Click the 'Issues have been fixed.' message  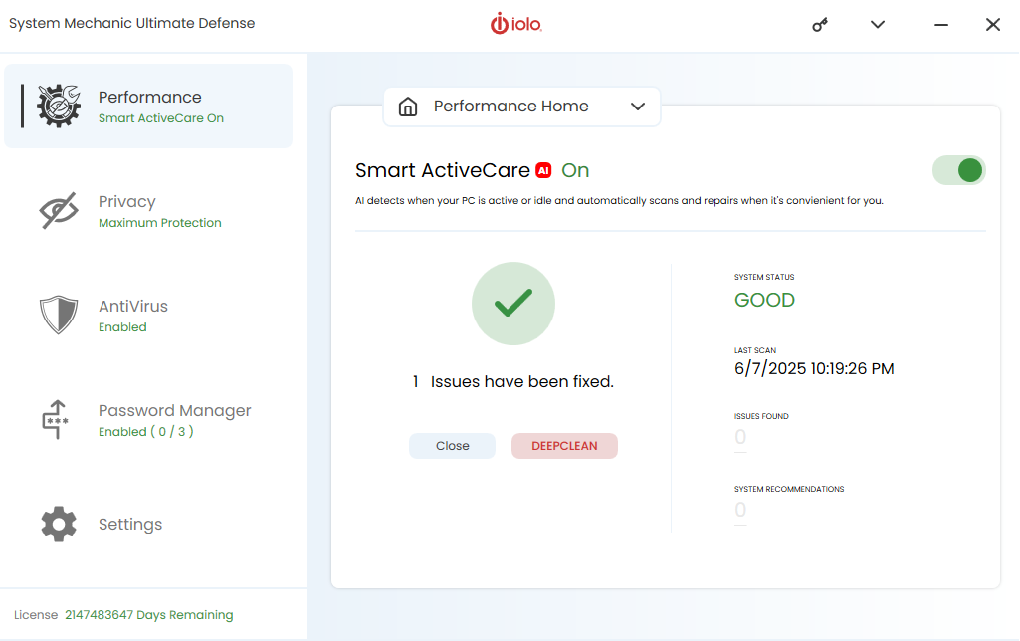pyautogui.click(x=521, y=382)
